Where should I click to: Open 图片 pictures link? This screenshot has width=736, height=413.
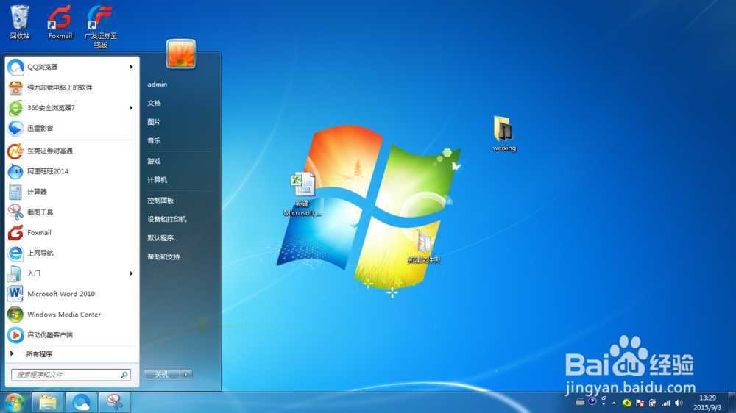coord(154,122)
